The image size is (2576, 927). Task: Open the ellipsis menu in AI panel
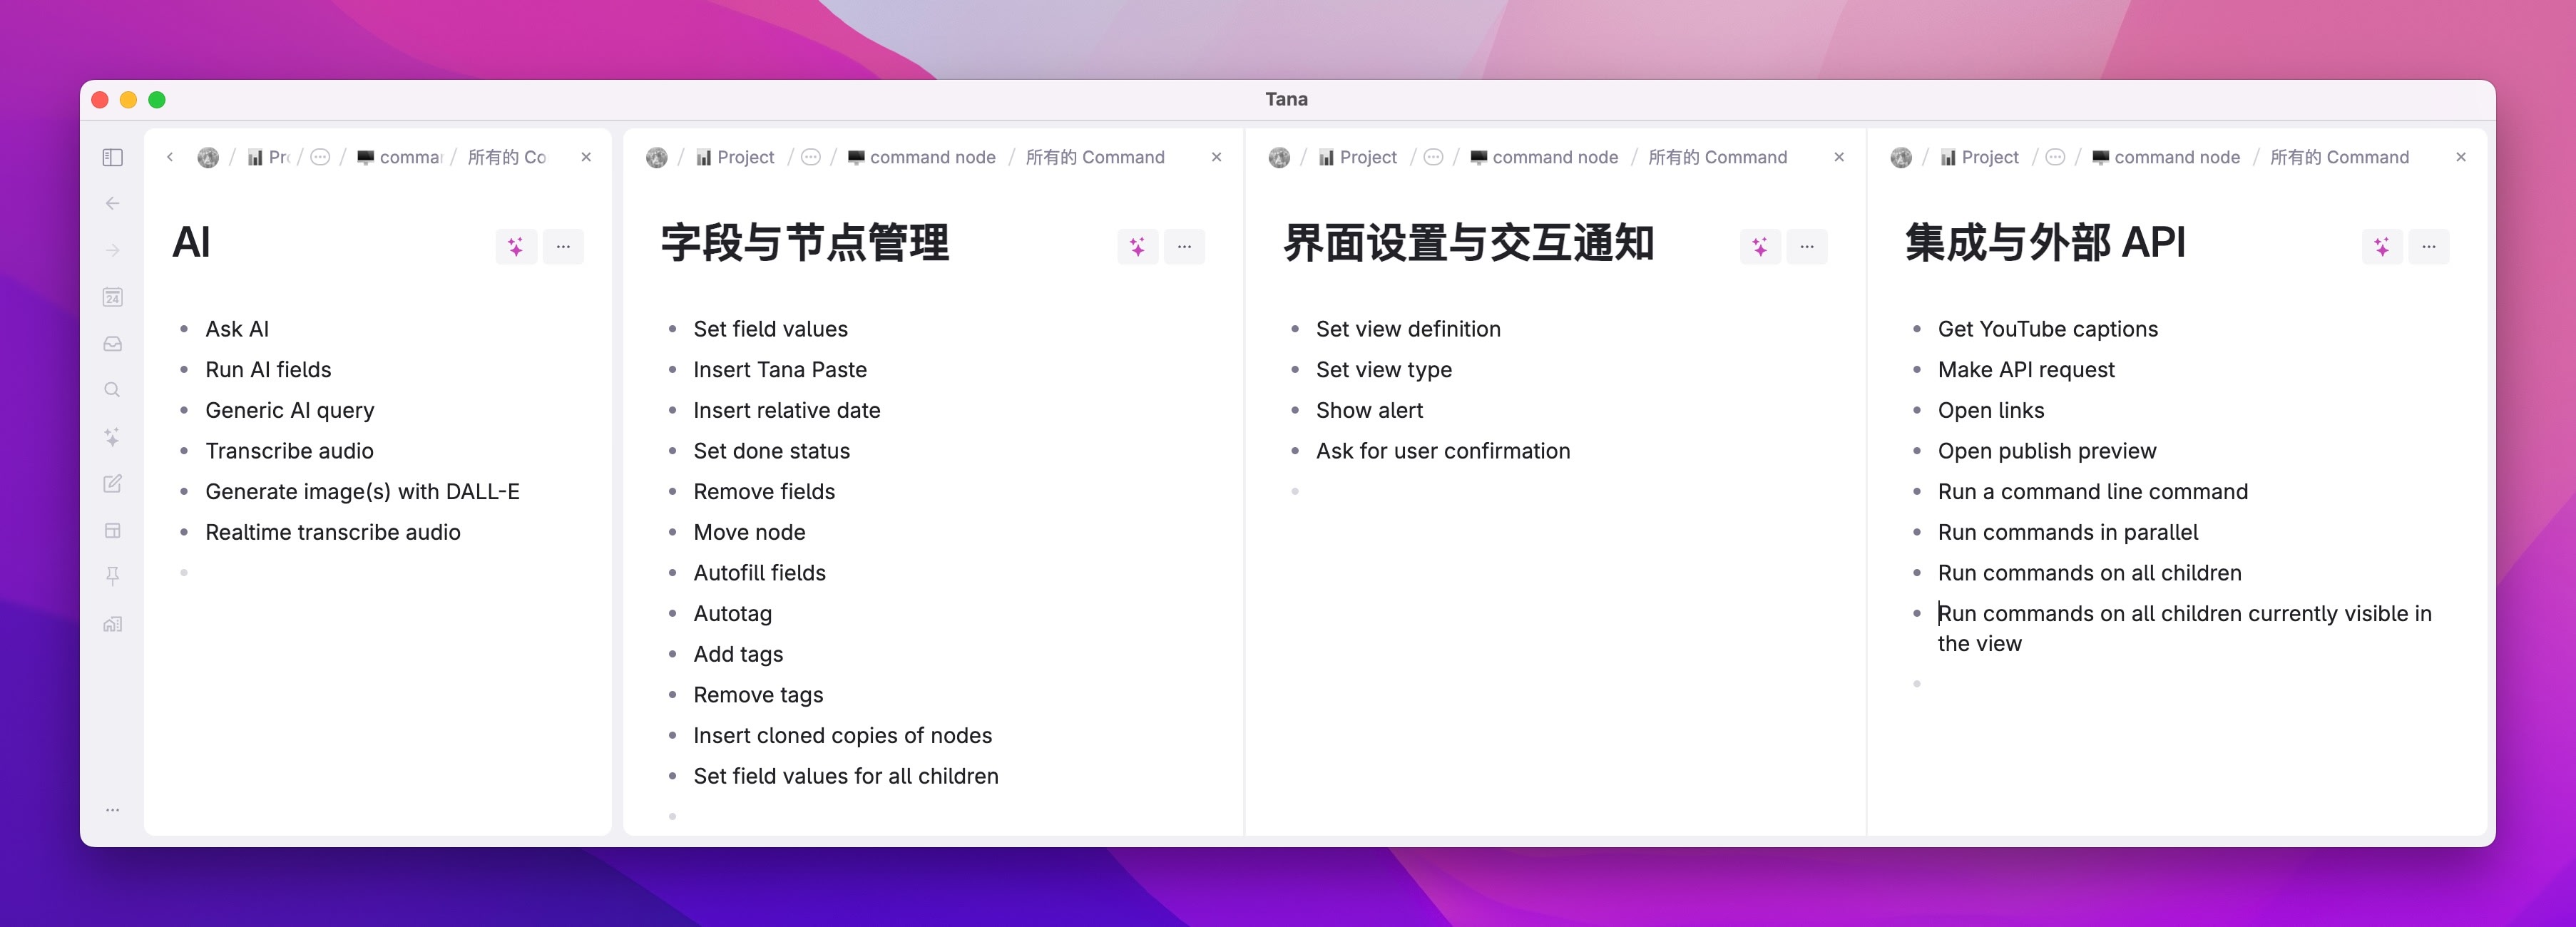pyautogui.click(x=563, y=246)
